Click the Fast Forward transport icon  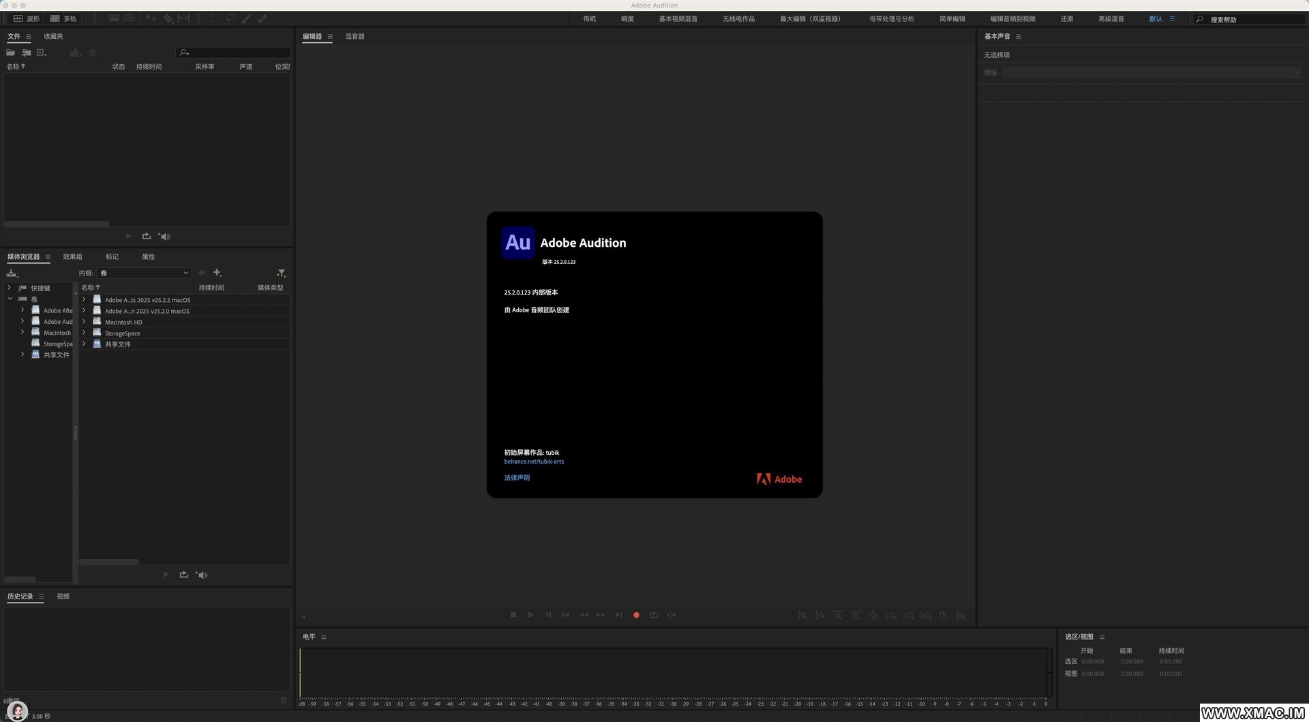pyautogui.click(x=601, y=615)
